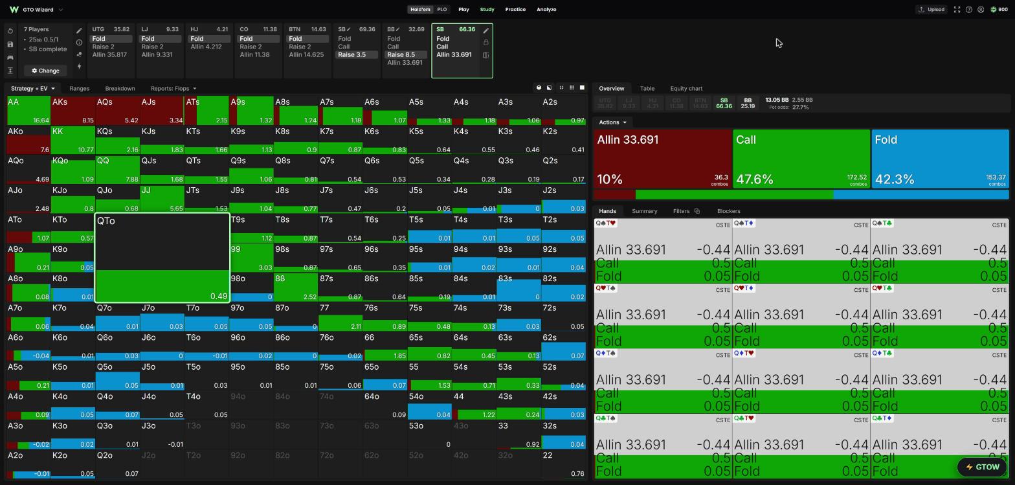Click the blue Fold 42.3% action block
This screenshot has height=485, width=1015.
pyautogui.click(x=940, y=159)
